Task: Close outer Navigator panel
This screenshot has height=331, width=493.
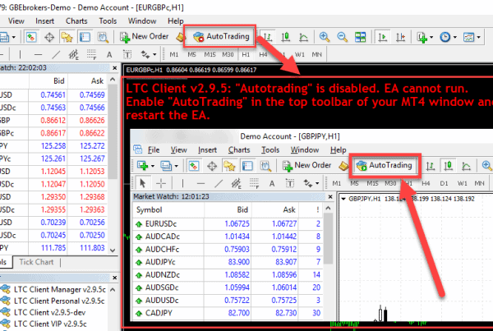Action: (115, 278)
